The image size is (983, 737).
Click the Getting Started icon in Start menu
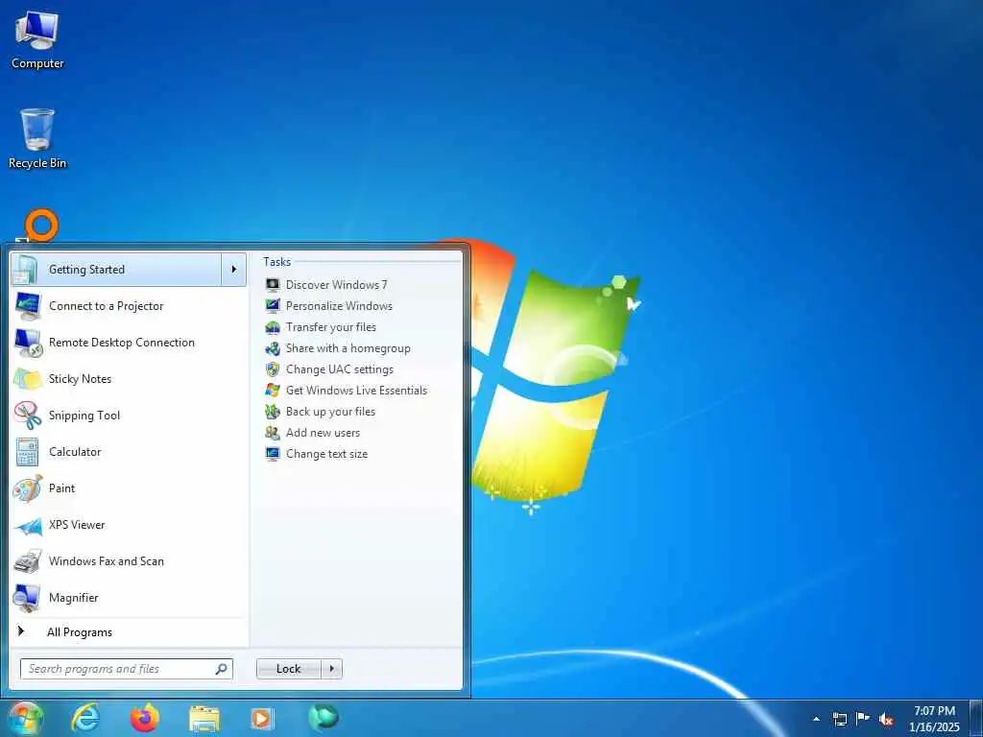(27, 270)
